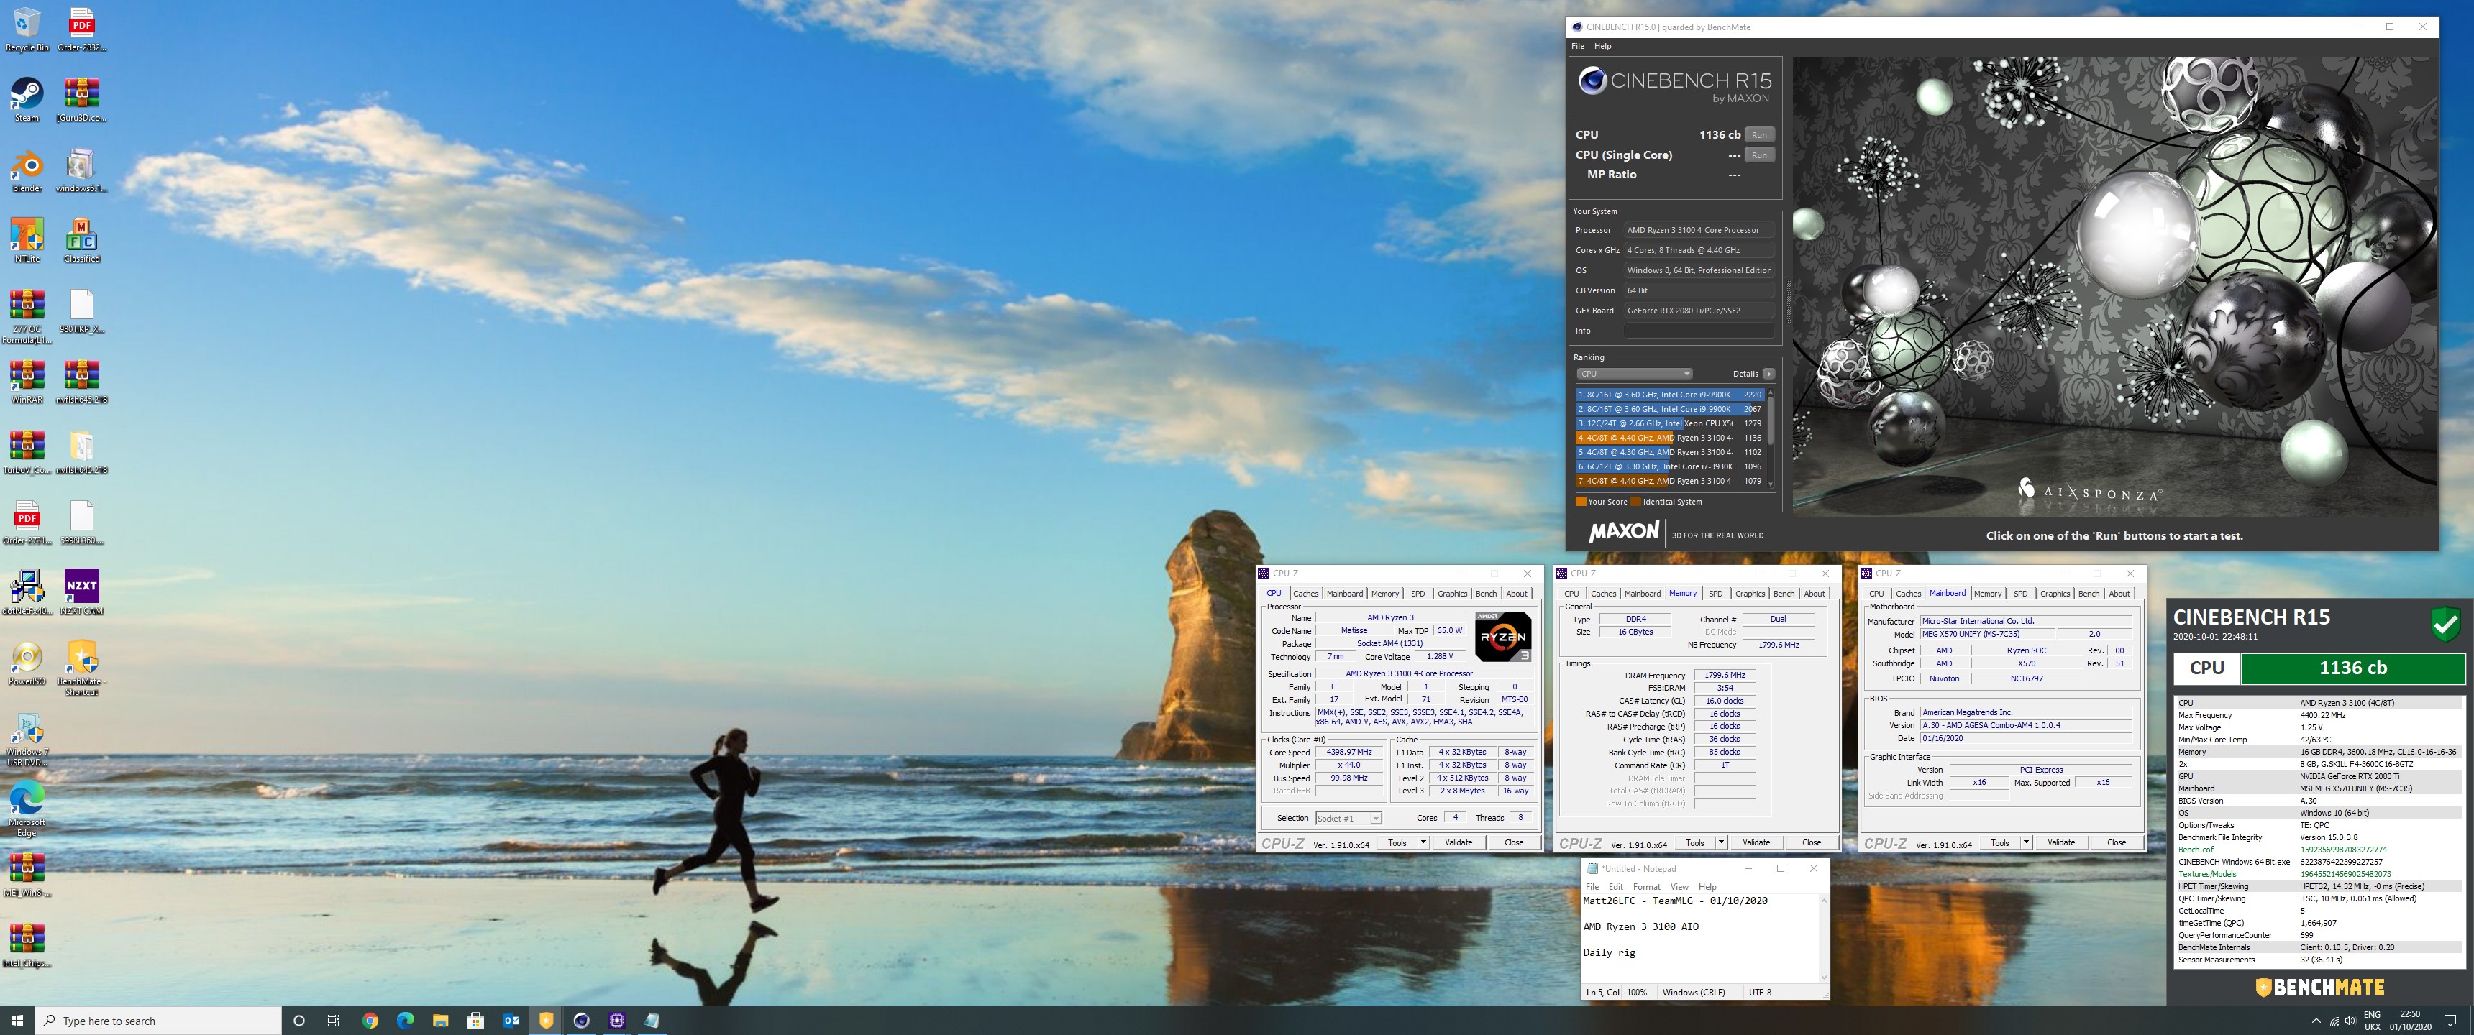Open Outlook from the taskbar
Image resolution: width=2474 pixels, height=1035 pixels.
[511, 1021]
